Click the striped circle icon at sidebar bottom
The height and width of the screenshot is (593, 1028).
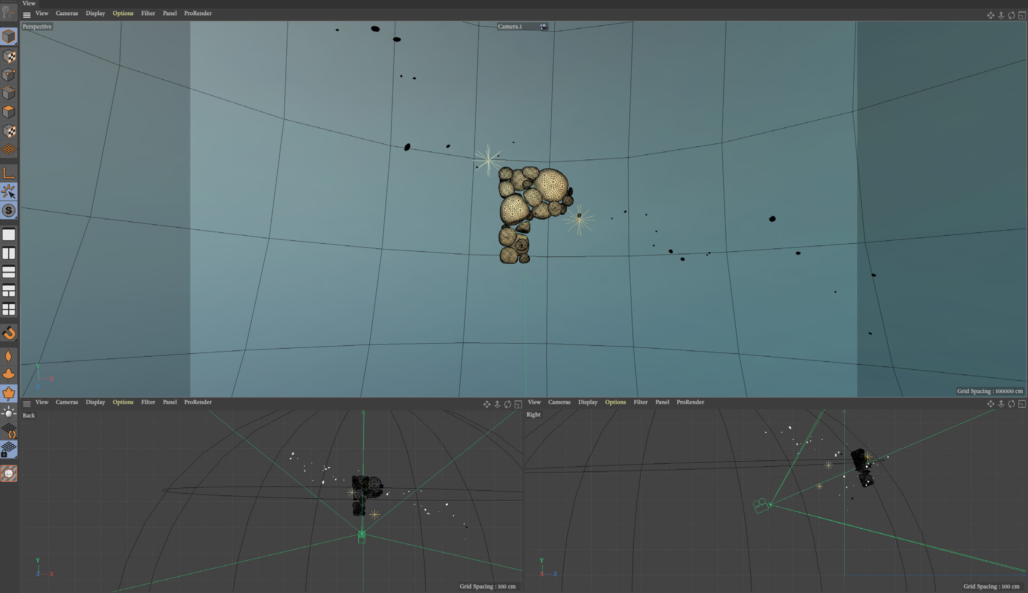coord(8,474)
